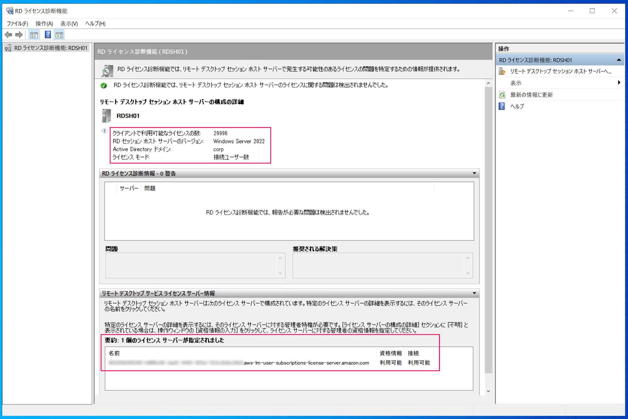Collapse the RD ライセンス診断情報 section
This screenshot has width=628, height=419.
coord(474,173)
